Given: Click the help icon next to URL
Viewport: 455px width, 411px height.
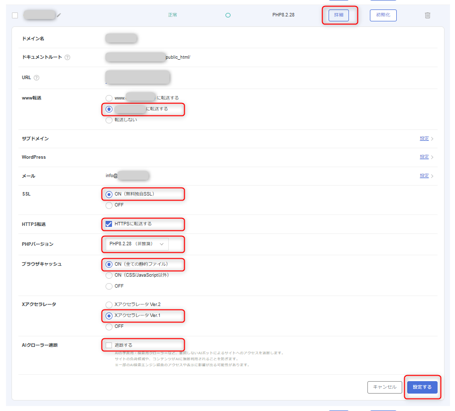Looking at the screenshot, I should tap(36, 78).
